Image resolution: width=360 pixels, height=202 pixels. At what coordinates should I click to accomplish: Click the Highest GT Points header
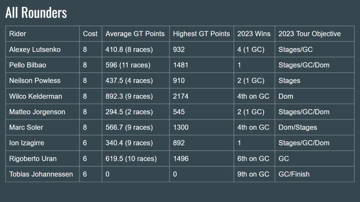(x=201, y=34)
